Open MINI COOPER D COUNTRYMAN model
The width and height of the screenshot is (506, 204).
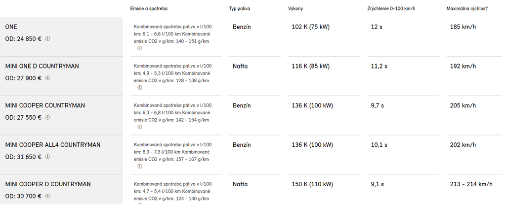click(48, 184)
